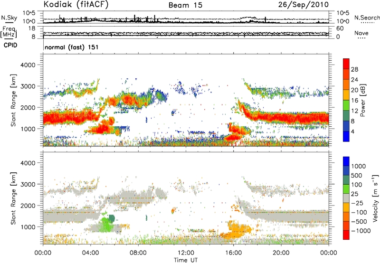Click the "100" label on the velocity colorbar
This screenshot has height=263, width=380.
[358, 185]
